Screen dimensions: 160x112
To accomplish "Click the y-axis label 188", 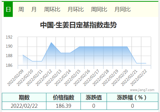I will pos(9,56).
